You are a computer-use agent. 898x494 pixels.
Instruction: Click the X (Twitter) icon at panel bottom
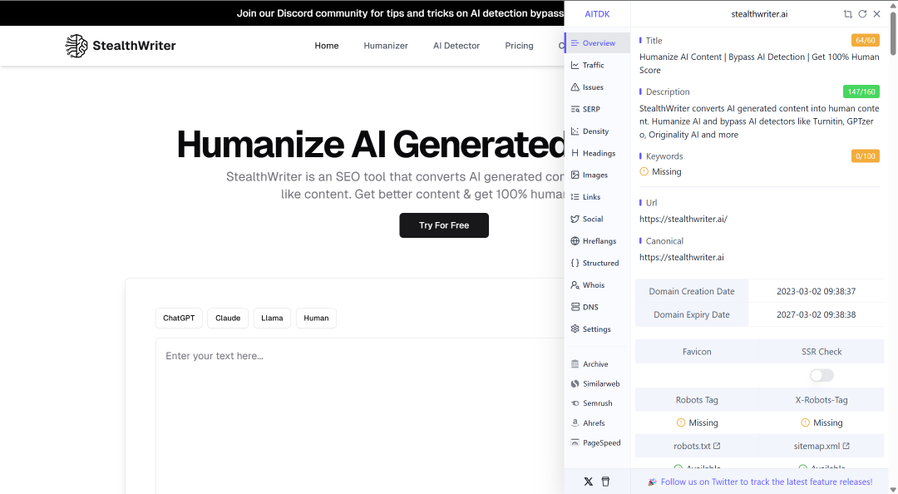pos(588,482)
